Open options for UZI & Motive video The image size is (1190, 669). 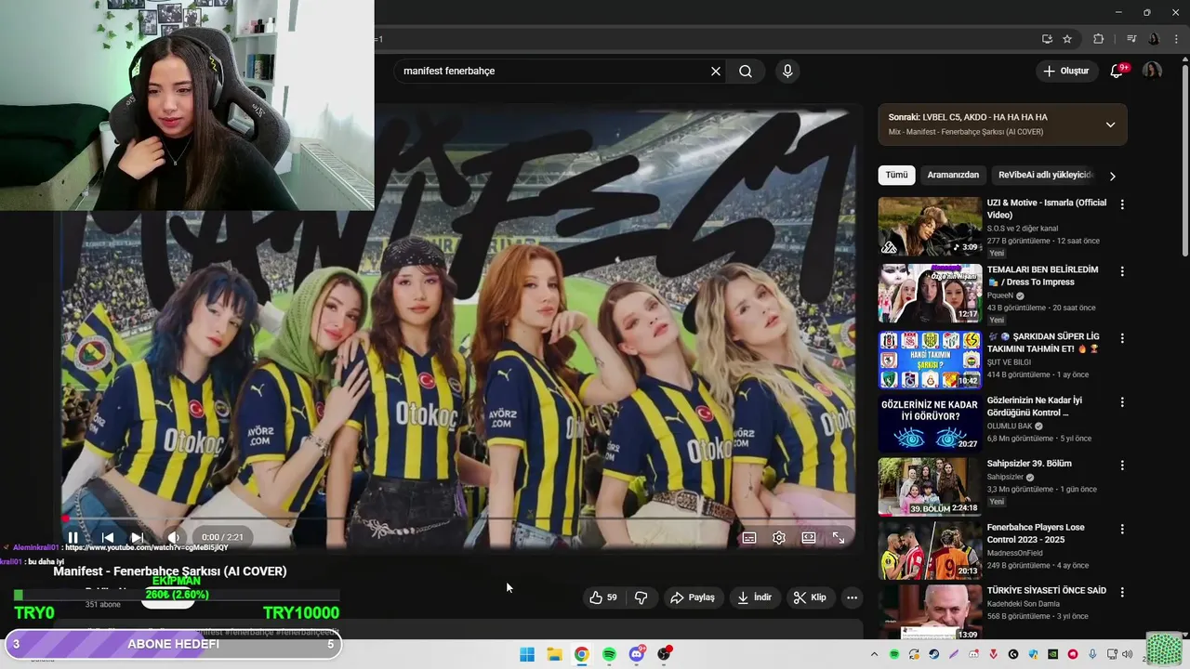(x=1122, y=204)
